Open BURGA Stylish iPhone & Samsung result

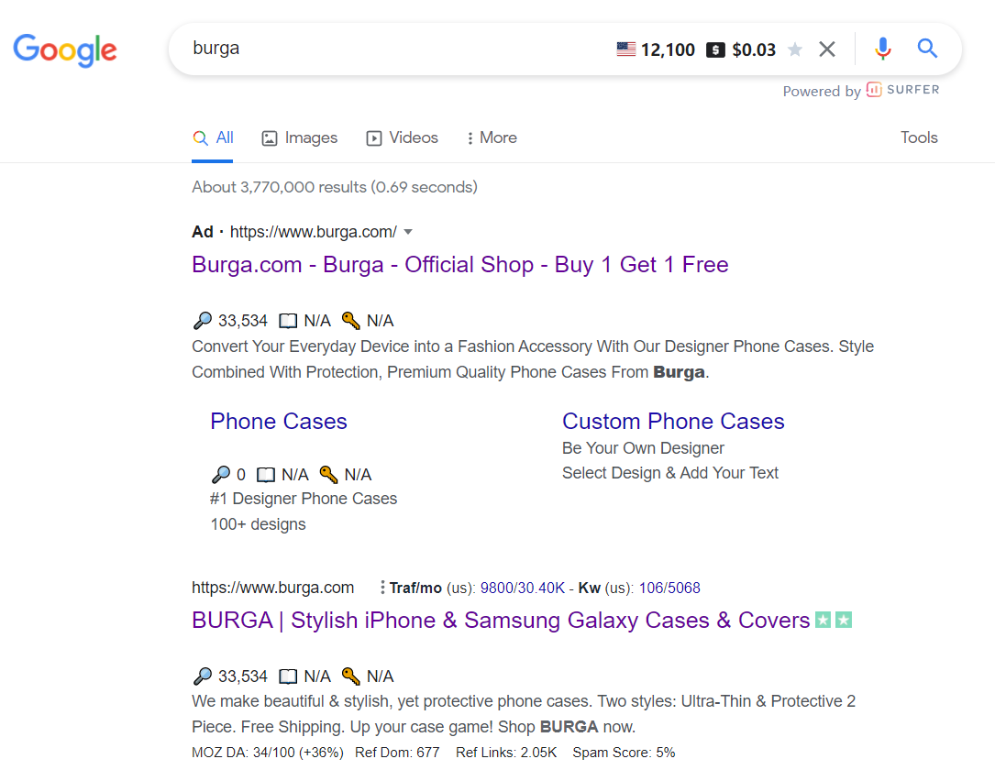pyautogui.click(x=501, y=621)
